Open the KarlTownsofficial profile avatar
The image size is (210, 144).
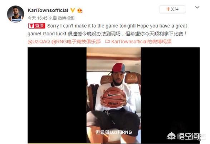pos(15,14)
